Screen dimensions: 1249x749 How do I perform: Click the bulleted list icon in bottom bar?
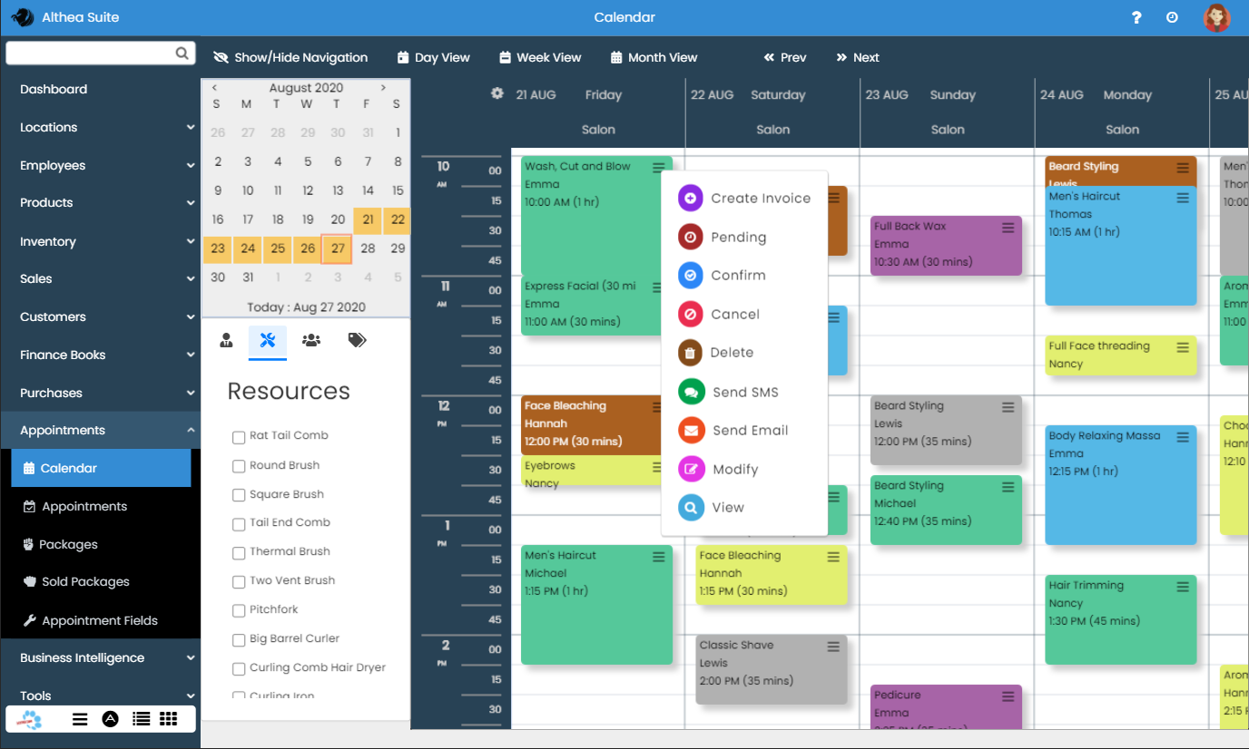click(141, 718)
